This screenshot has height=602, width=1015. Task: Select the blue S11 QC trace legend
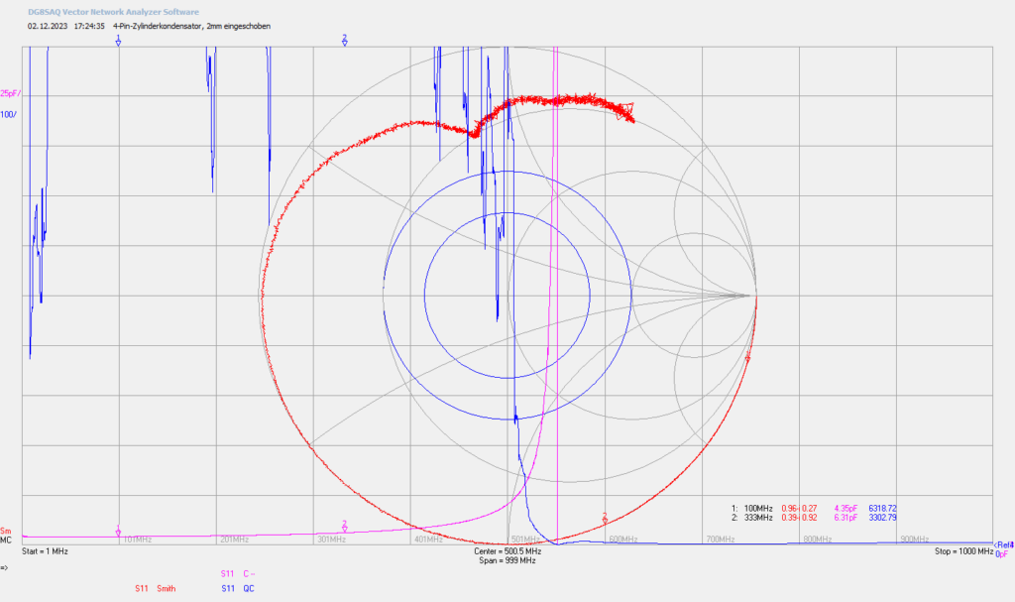238,588
